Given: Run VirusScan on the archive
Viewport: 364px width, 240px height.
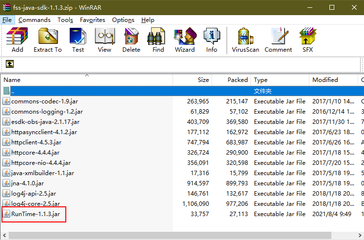Looking at the screenshot, I should coord(246,40).
